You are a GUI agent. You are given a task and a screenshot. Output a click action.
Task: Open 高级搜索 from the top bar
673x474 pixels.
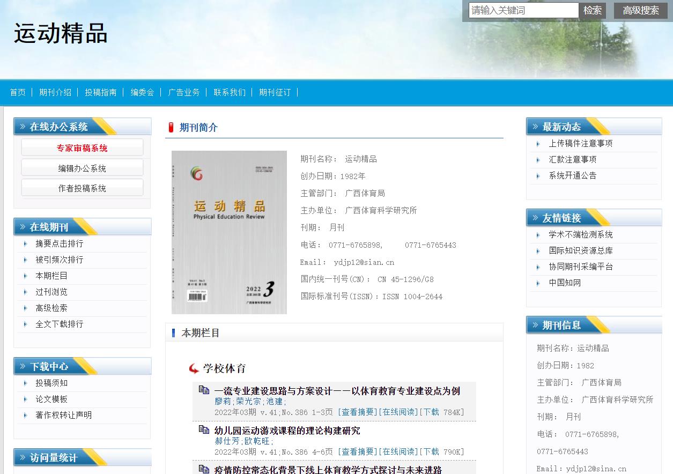click(x=641, y=10)
